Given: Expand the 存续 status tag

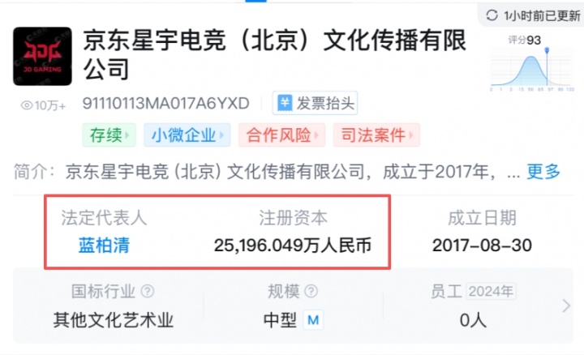Looking at the screenshot, I should 109,135.
